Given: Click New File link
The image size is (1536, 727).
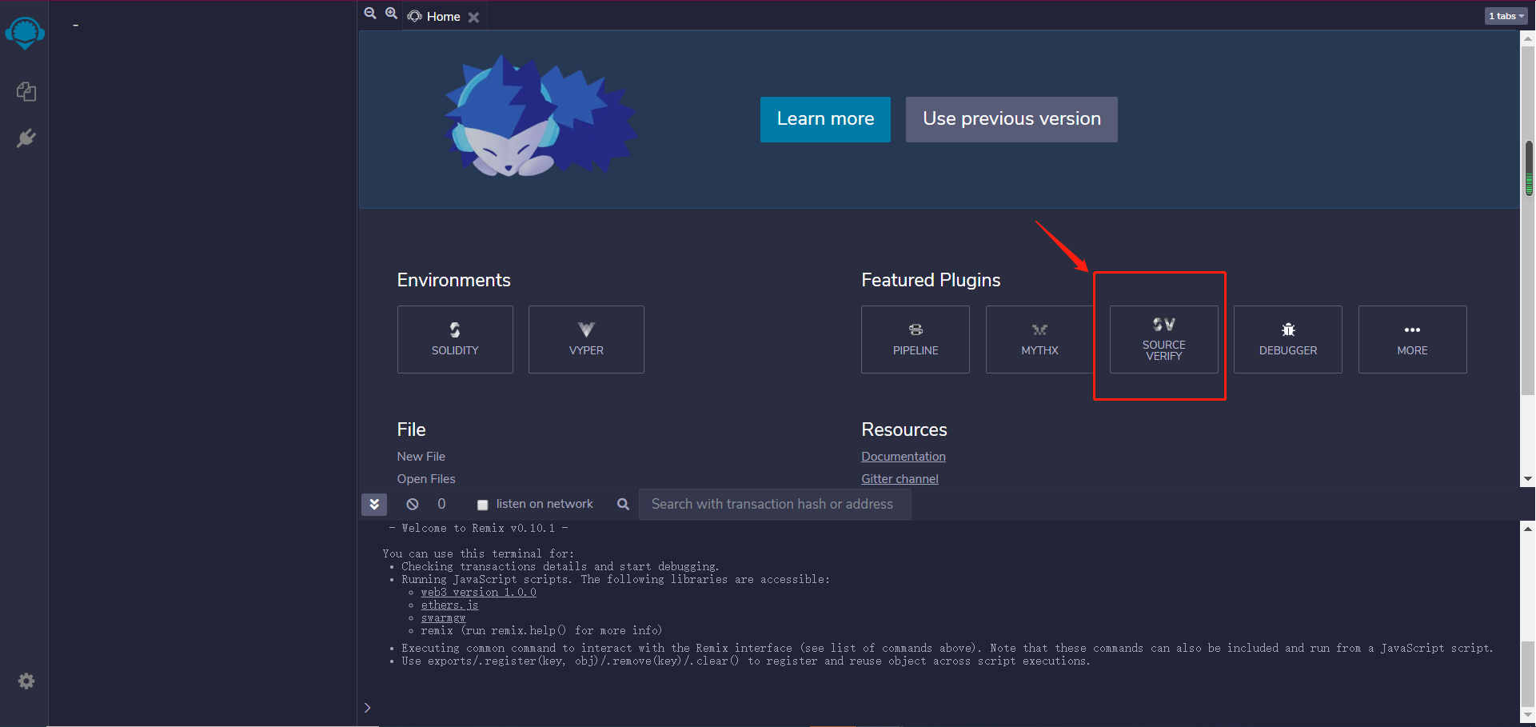Looking at the screenshot, I should (421, 457).
